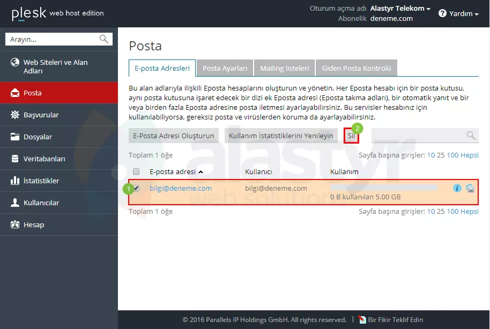Click the '0 B kullanılan 5.00 GB' text

tap(365, 197)
